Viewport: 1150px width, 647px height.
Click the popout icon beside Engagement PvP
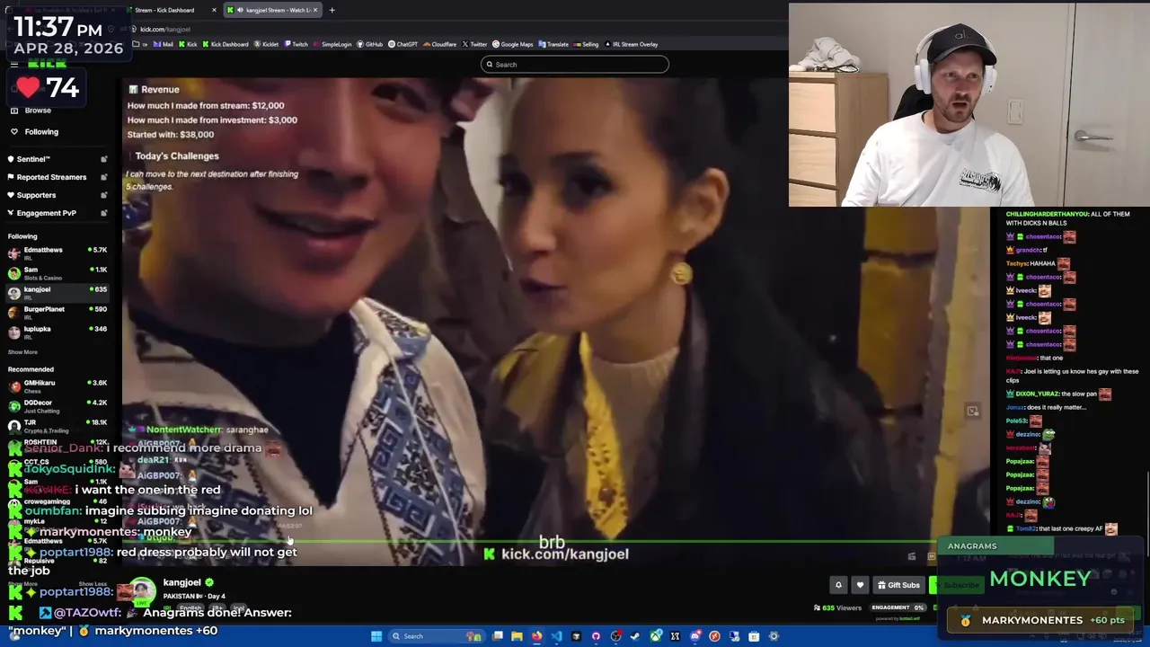(104, 213)
